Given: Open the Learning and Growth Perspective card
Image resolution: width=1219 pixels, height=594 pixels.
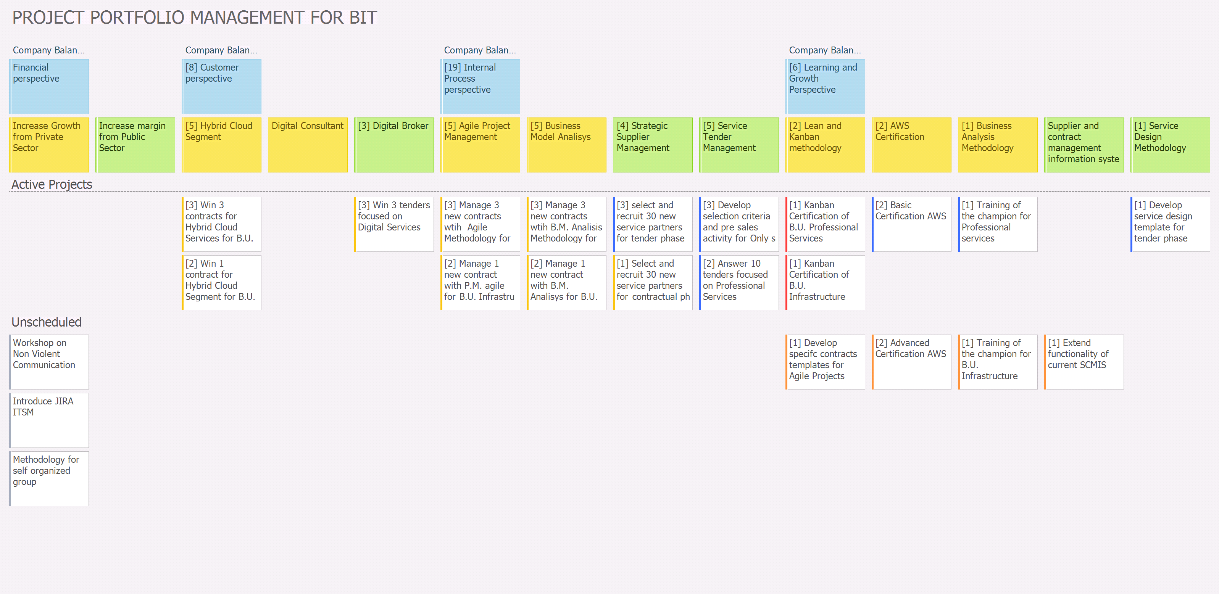Looking at the screenshot, I should [825, 86].
